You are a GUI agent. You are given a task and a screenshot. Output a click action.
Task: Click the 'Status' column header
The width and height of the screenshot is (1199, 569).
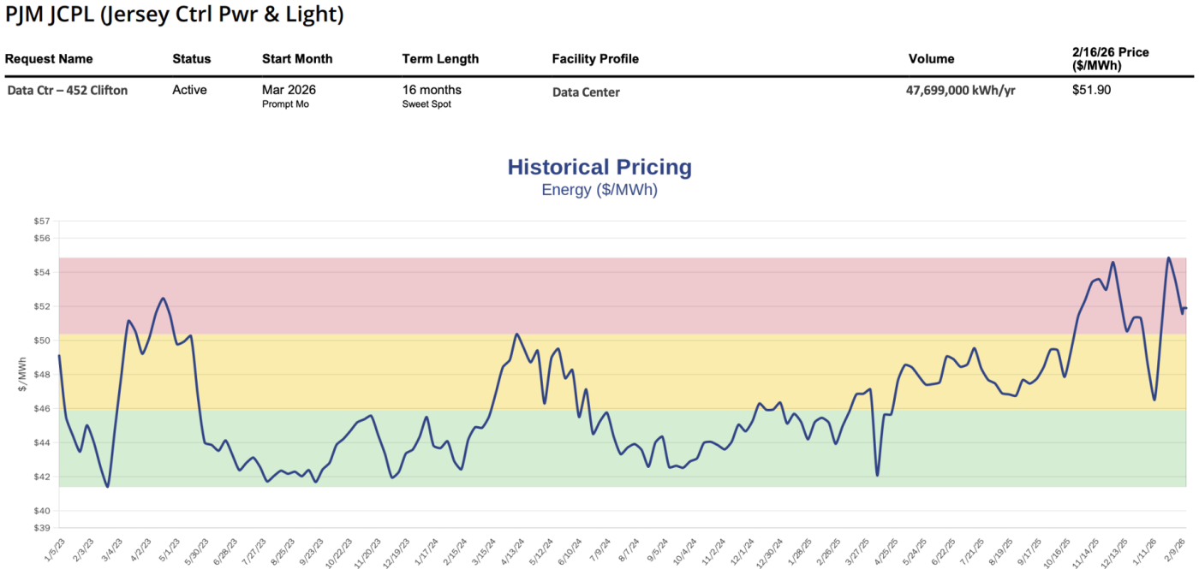click(191, 59)
